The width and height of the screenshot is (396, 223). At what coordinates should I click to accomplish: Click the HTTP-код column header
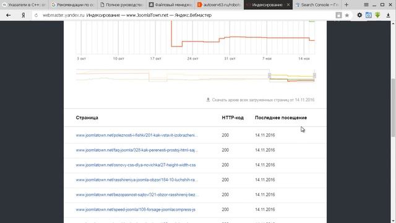(x=233, y=118)
